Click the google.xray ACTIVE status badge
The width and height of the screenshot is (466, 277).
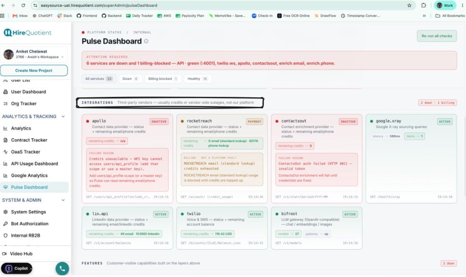(445, 121)
